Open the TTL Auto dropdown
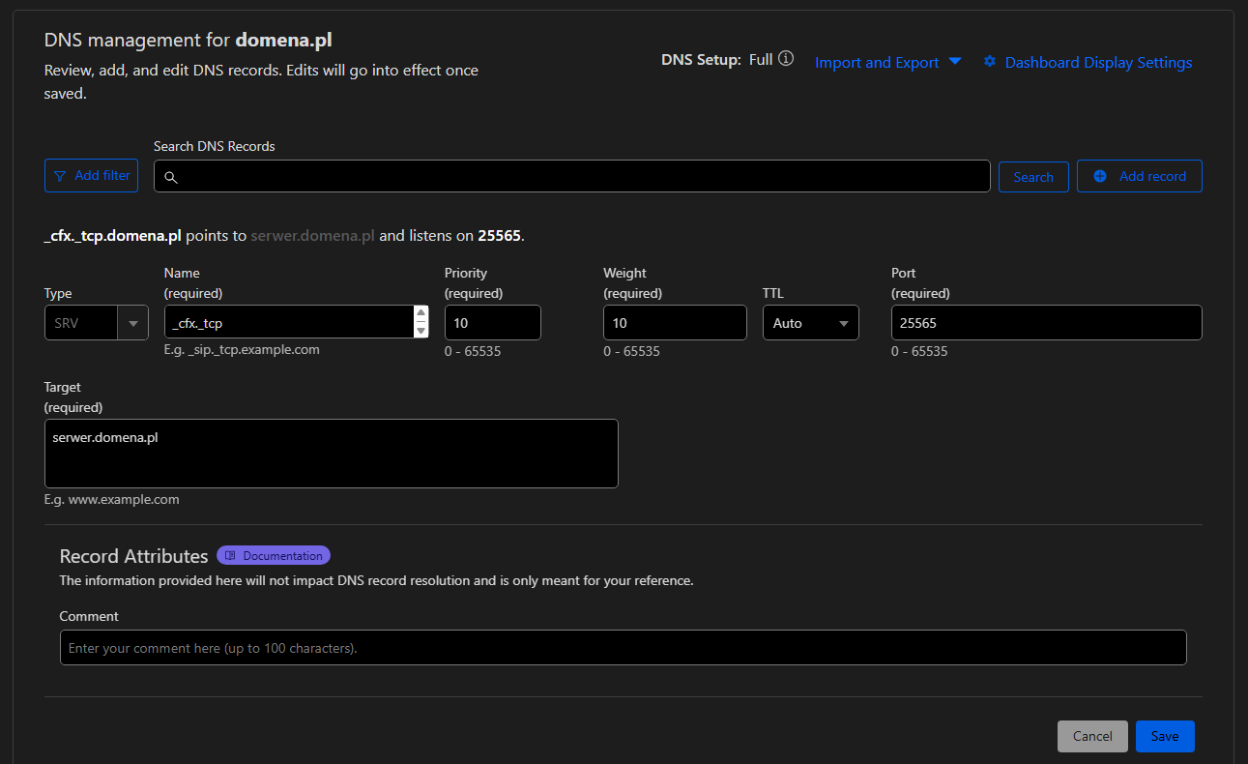Viewport: 1248px width, 764px height. tap(810, 323)
